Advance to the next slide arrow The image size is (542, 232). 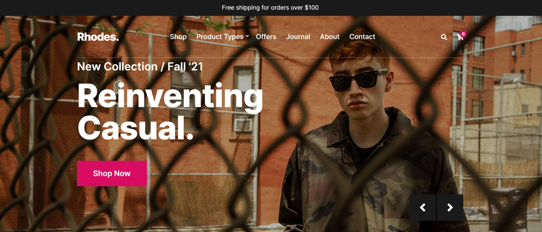click(x=450, y=208)
